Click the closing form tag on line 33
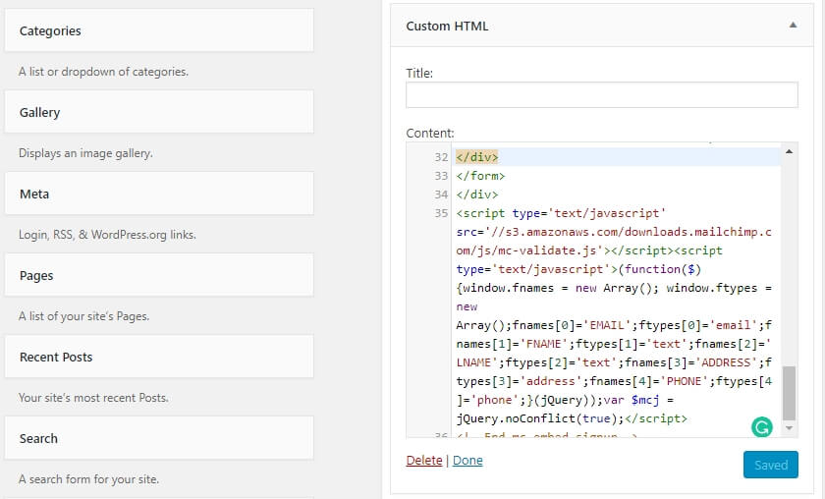This screenshot has width=825, height=499. pos(480,176)
